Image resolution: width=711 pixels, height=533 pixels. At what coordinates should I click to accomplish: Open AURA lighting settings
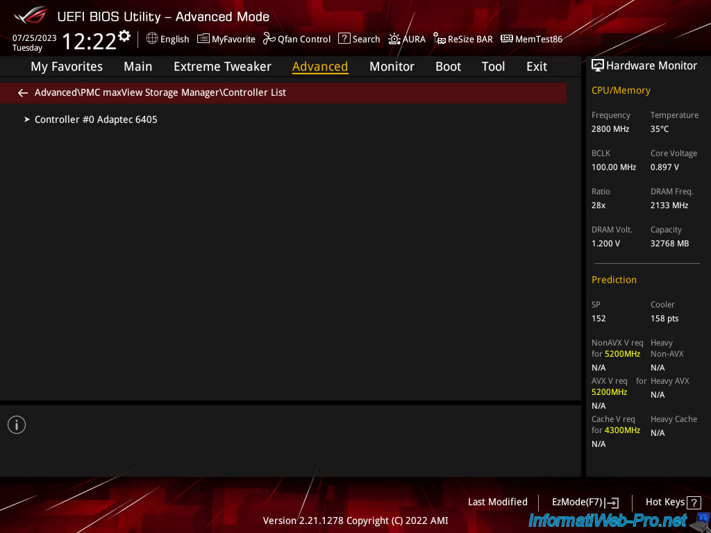pos(407,39)
